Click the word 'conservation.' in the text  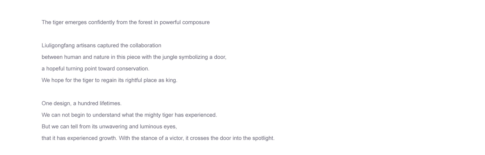click(133, 69)
